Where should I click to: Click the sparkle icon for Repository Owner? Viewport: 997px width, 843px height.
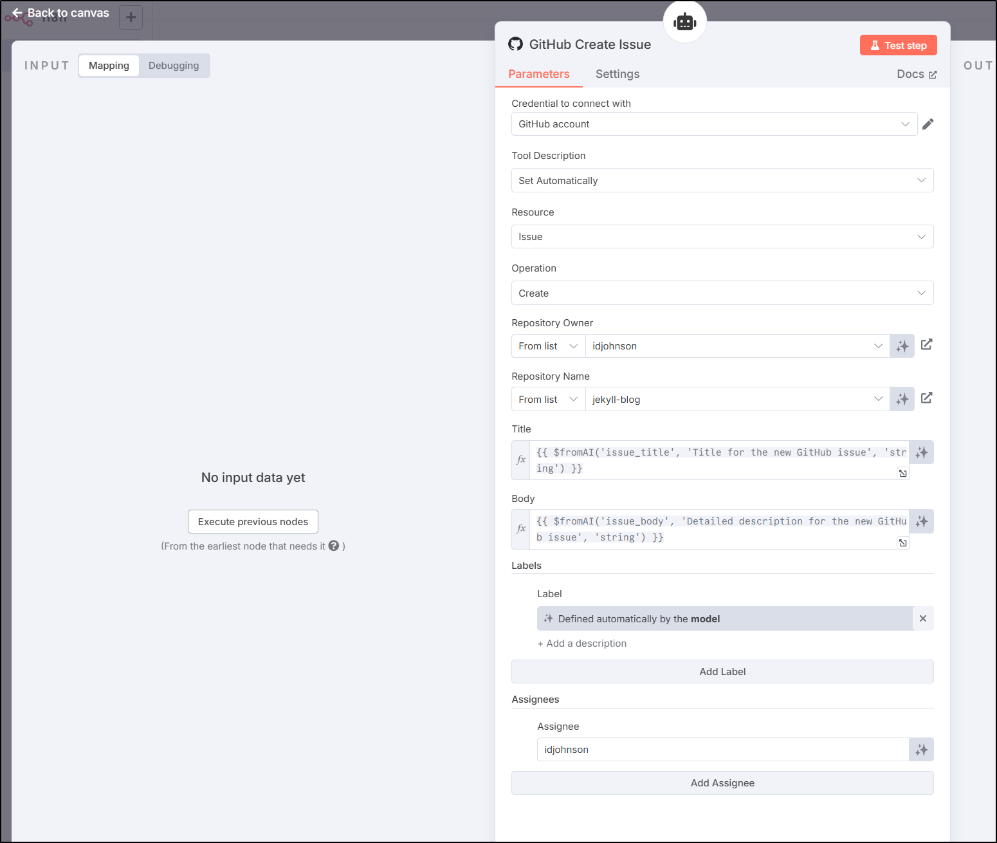(x=902, y=346)
